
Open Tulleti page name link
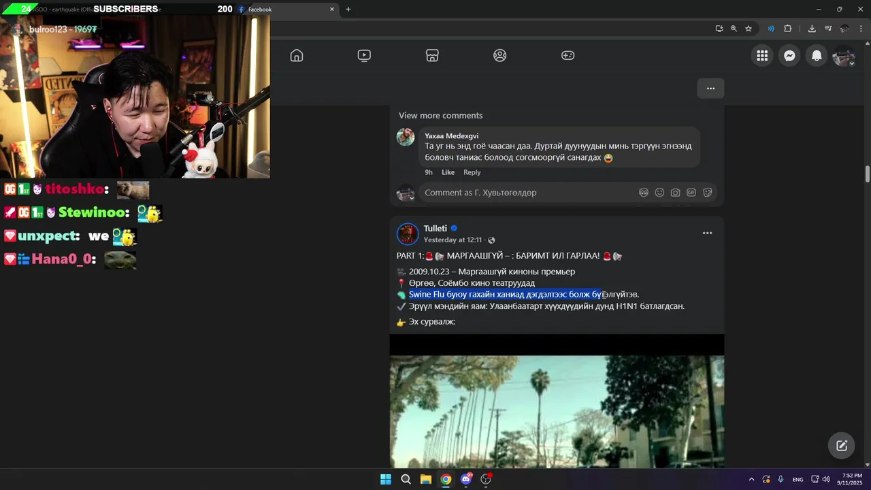pos(435,229)
